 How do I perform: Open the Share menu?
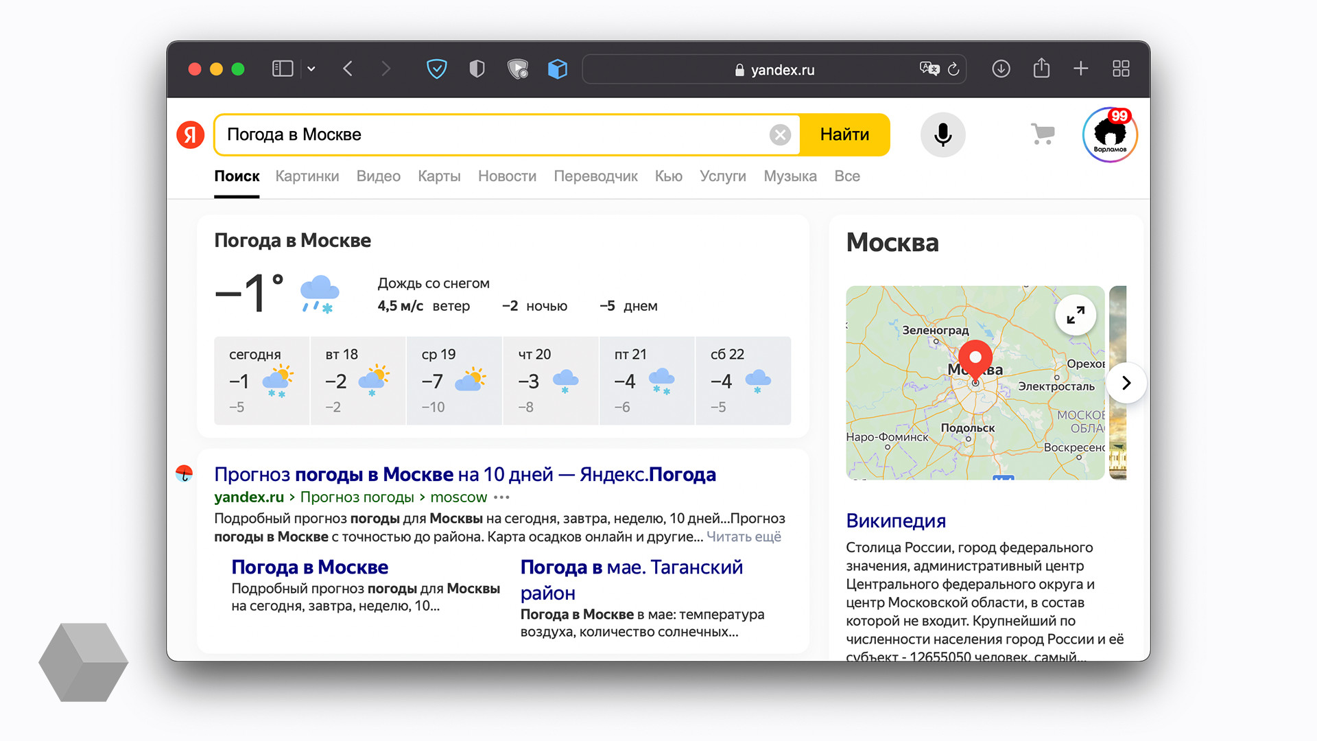pos(1041,68)
